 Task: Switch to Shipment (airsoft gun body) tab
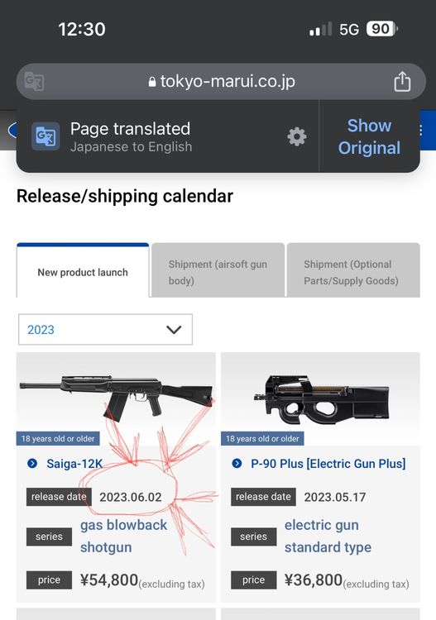pyautogui.click(x=218, y=270)
